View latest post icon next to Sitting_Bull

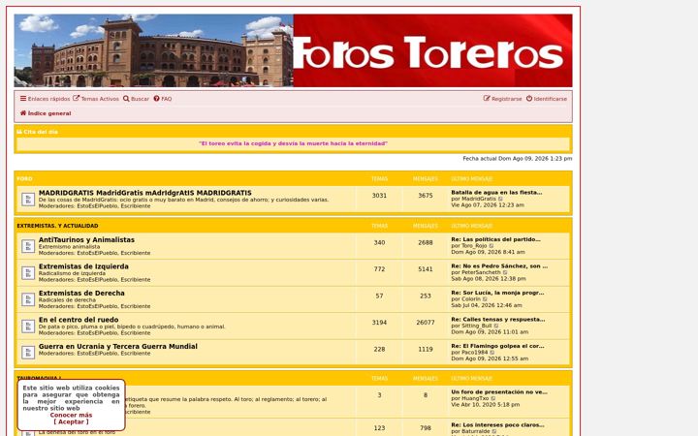point(496,326)
